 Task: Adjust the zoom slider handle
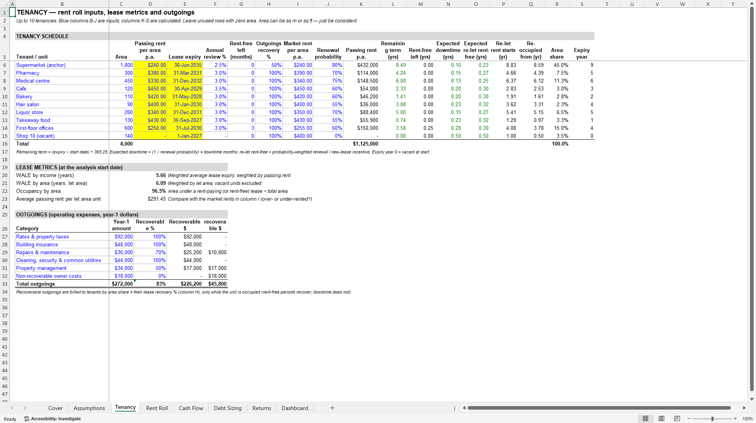coord(712,419)
